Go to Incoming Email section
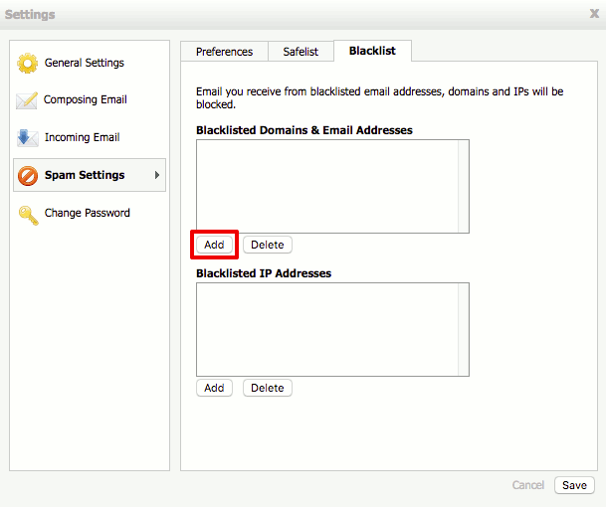 coord(82,137)
